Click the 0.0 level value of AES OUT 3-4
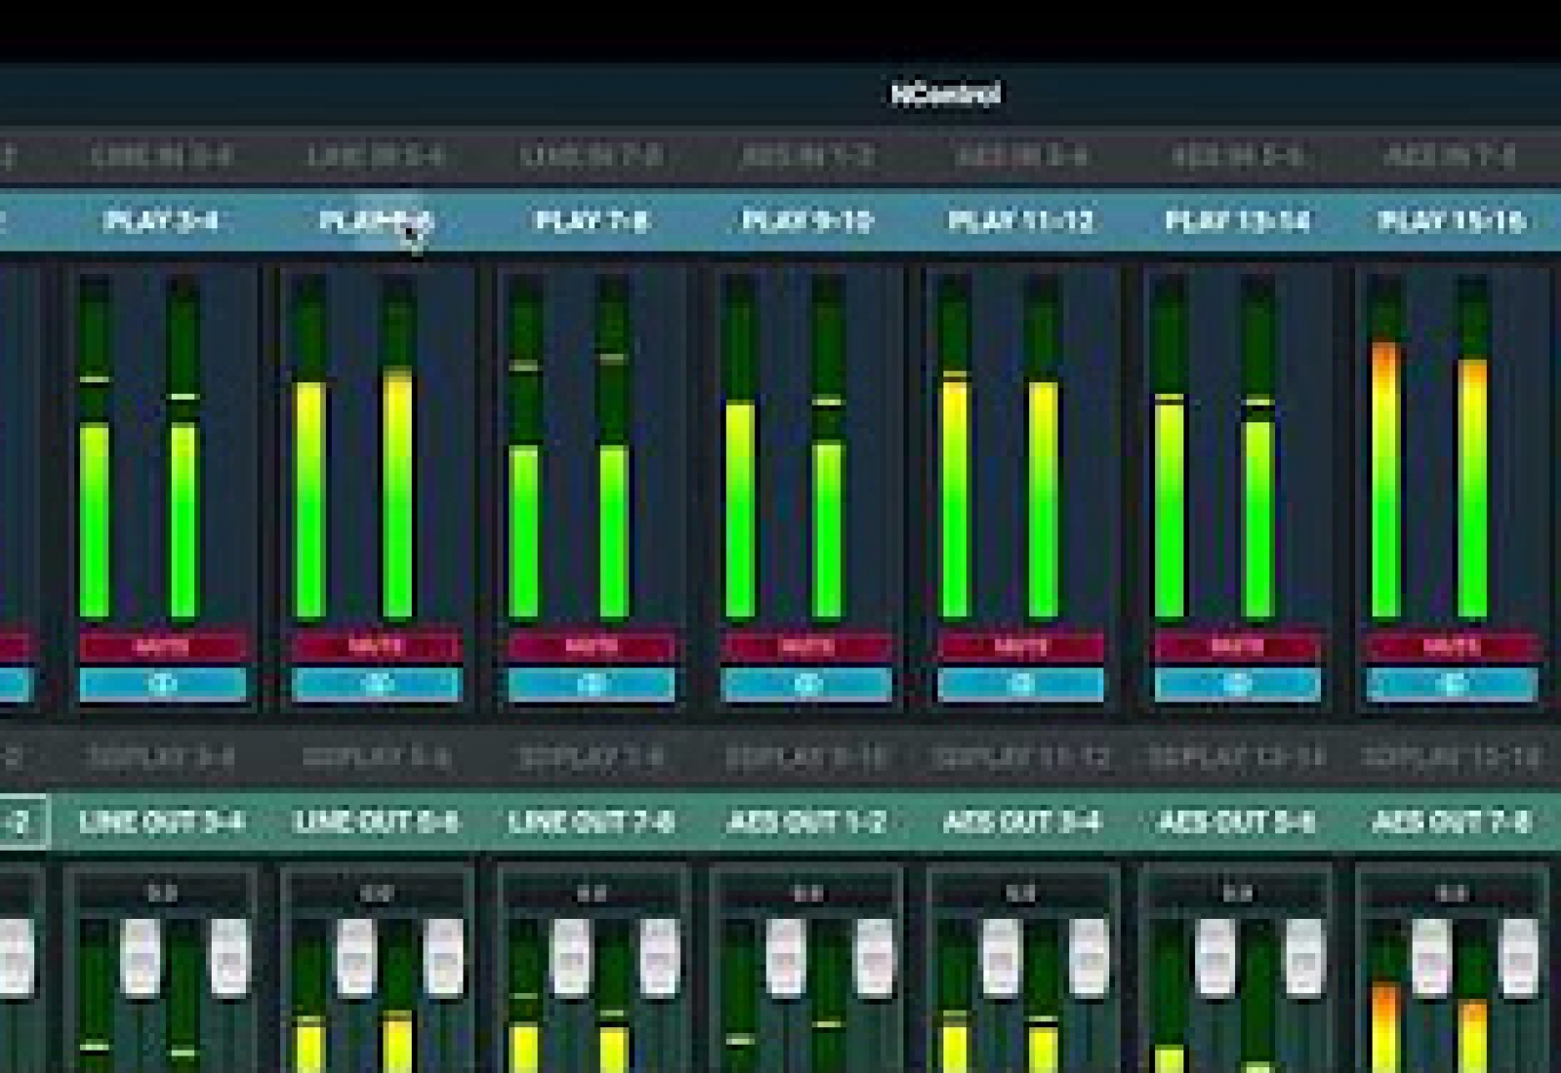 pyautogui.click(x=1021, y=893)
